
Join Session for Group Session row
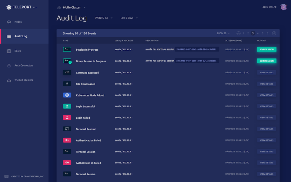[266, 61]
